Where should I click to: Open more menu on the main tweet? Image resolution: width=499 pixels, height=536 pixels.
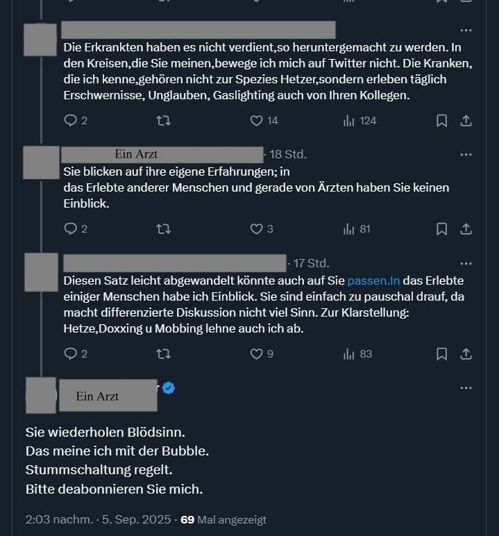[x=466, y=387]
